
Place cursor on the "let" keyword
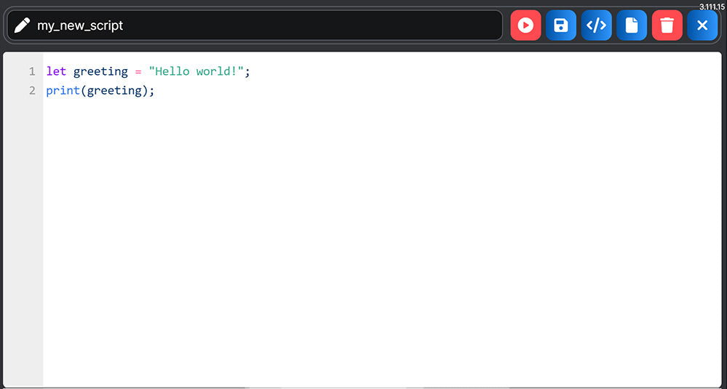pos(56,71)
